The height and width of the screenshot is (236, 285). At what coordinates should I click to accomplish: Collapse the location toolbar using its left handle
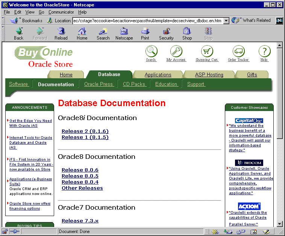tap(3, 21)
